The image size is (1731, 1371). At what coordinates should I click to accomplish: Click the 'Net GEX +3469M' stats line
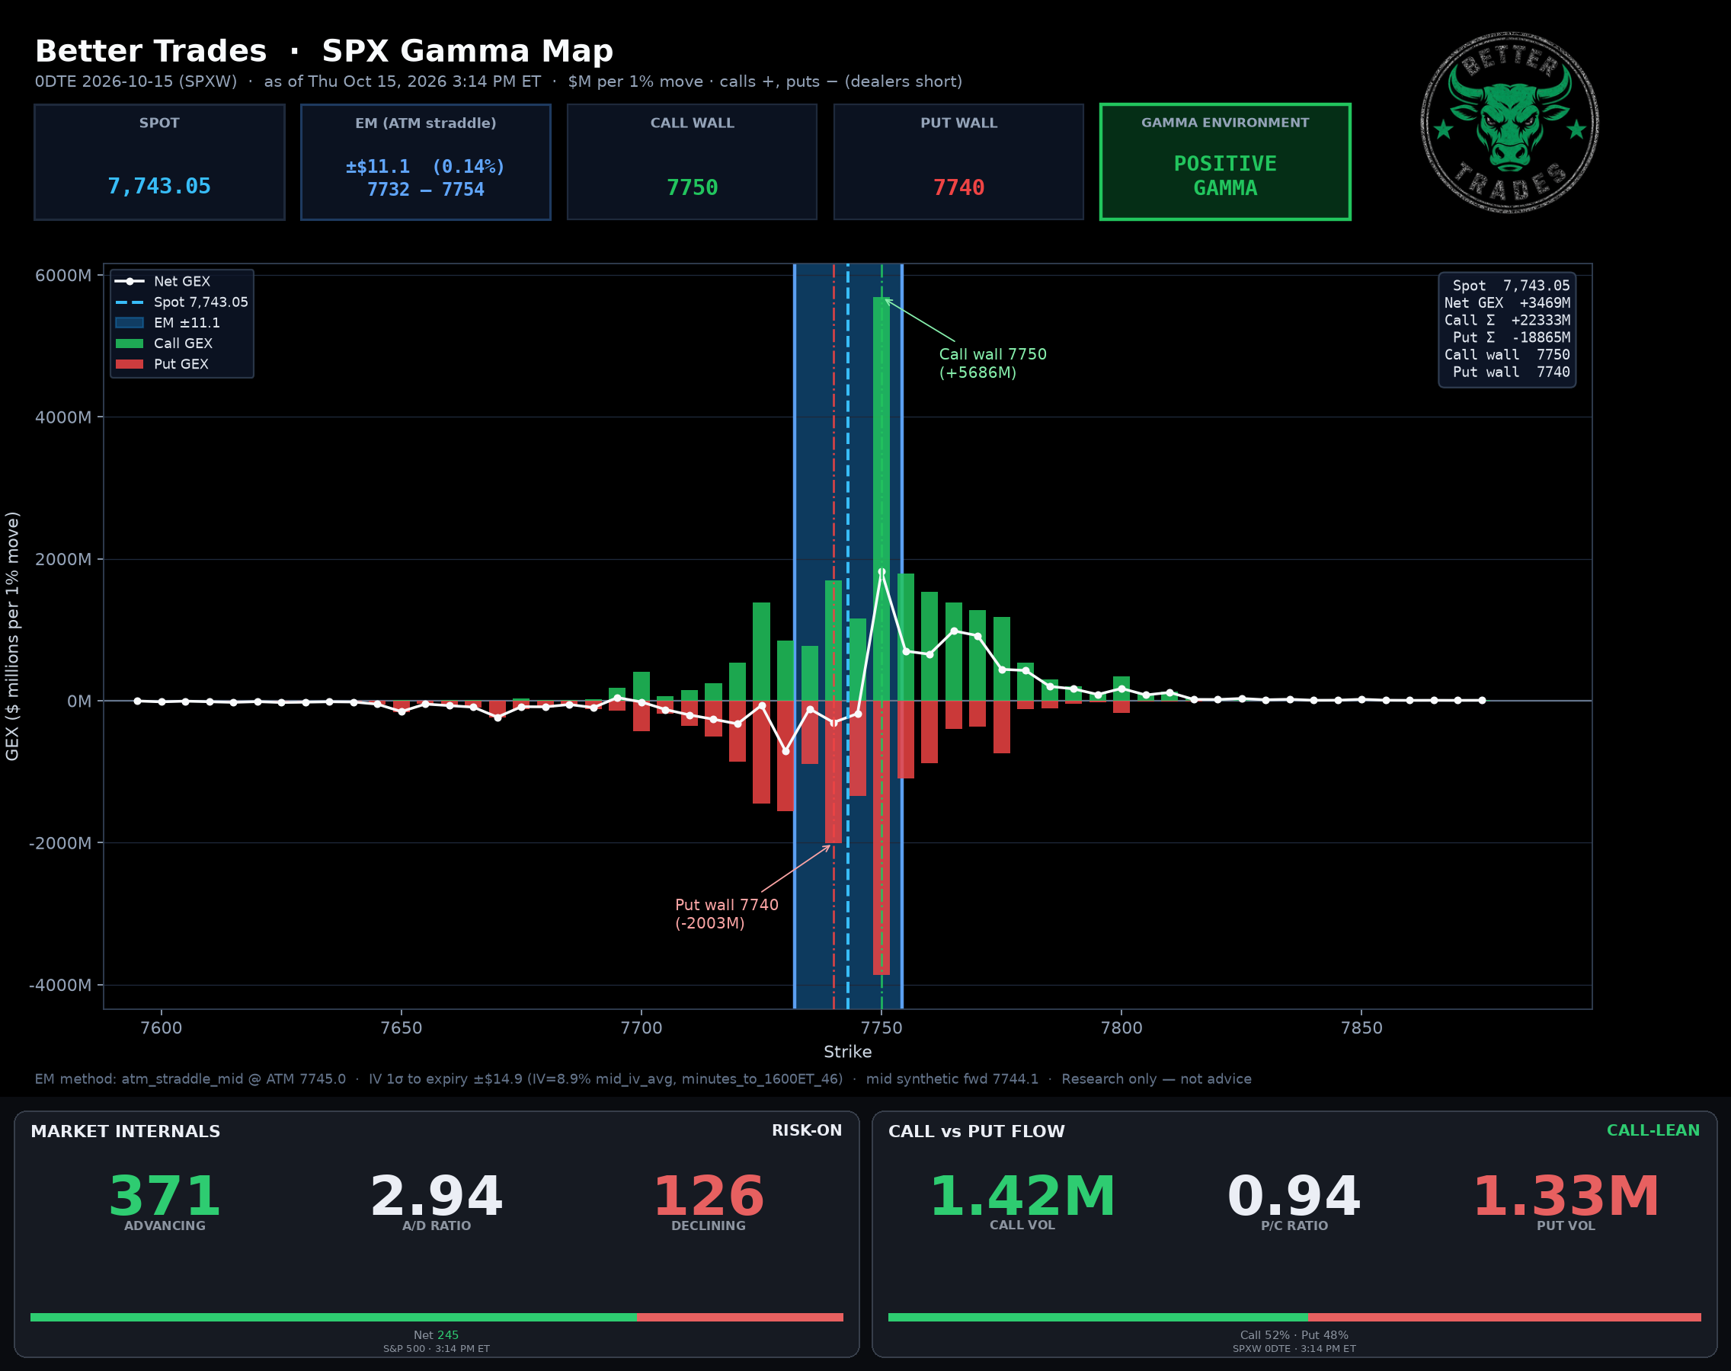tap(1507, 302)
